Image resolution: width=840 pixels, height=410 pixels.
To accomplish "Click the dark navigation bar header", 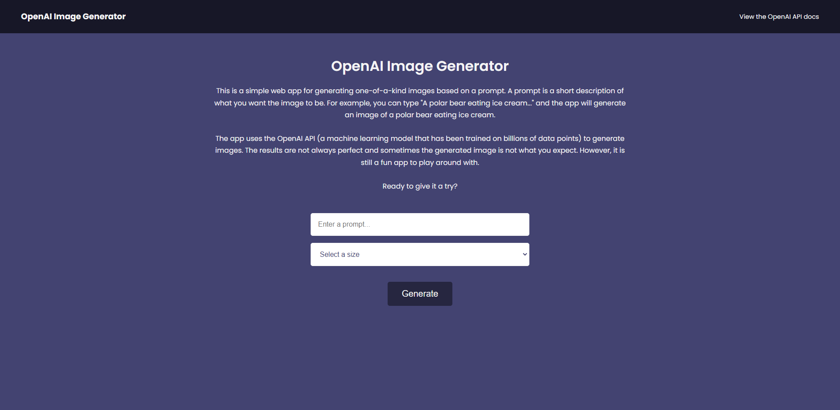I will [420, 16].
